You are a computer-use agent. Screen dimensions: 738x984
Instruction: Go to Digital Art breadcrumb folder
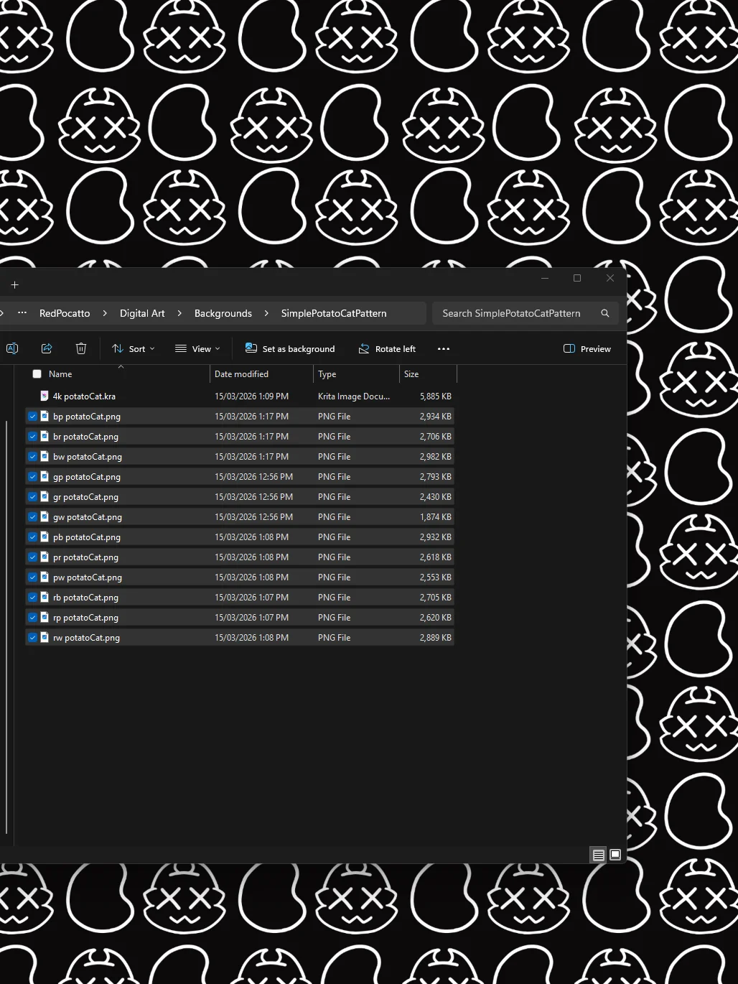[142, 313]
